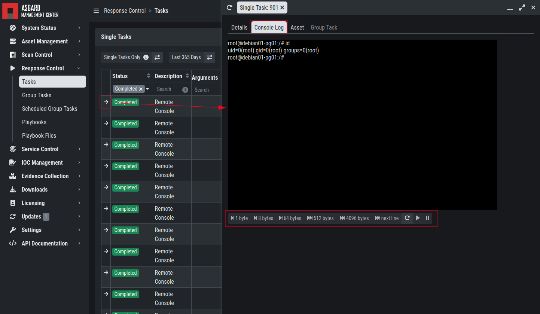Viewport: 540px width, 314px height.
Task: Open the second Completed task row arrow
Action: click(106, 123)
